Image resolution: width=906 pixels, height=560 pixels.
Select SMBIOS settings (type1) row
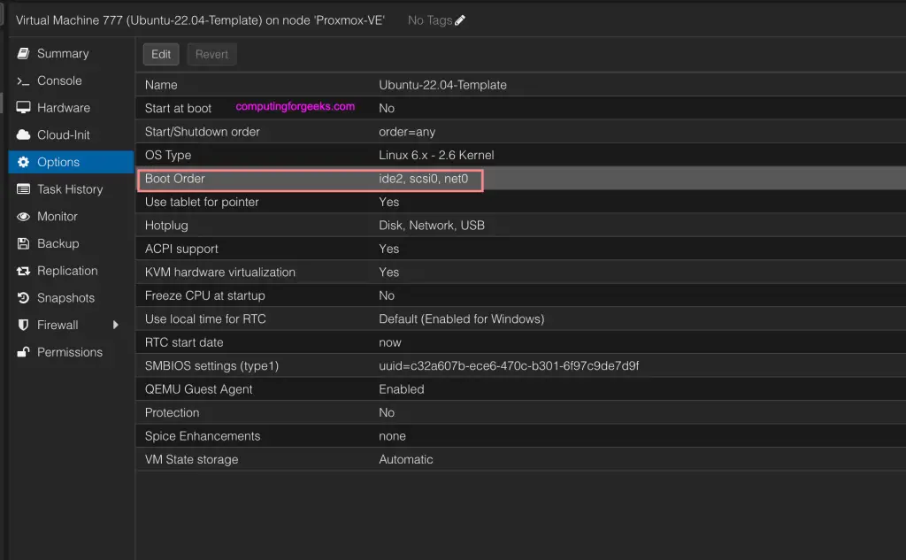point(520,366)
